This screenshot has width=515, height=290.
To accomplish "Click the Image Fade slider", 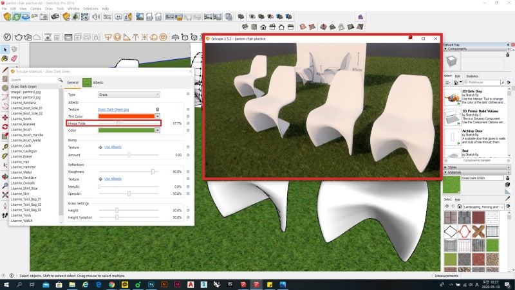I will [x=129, y=123].
